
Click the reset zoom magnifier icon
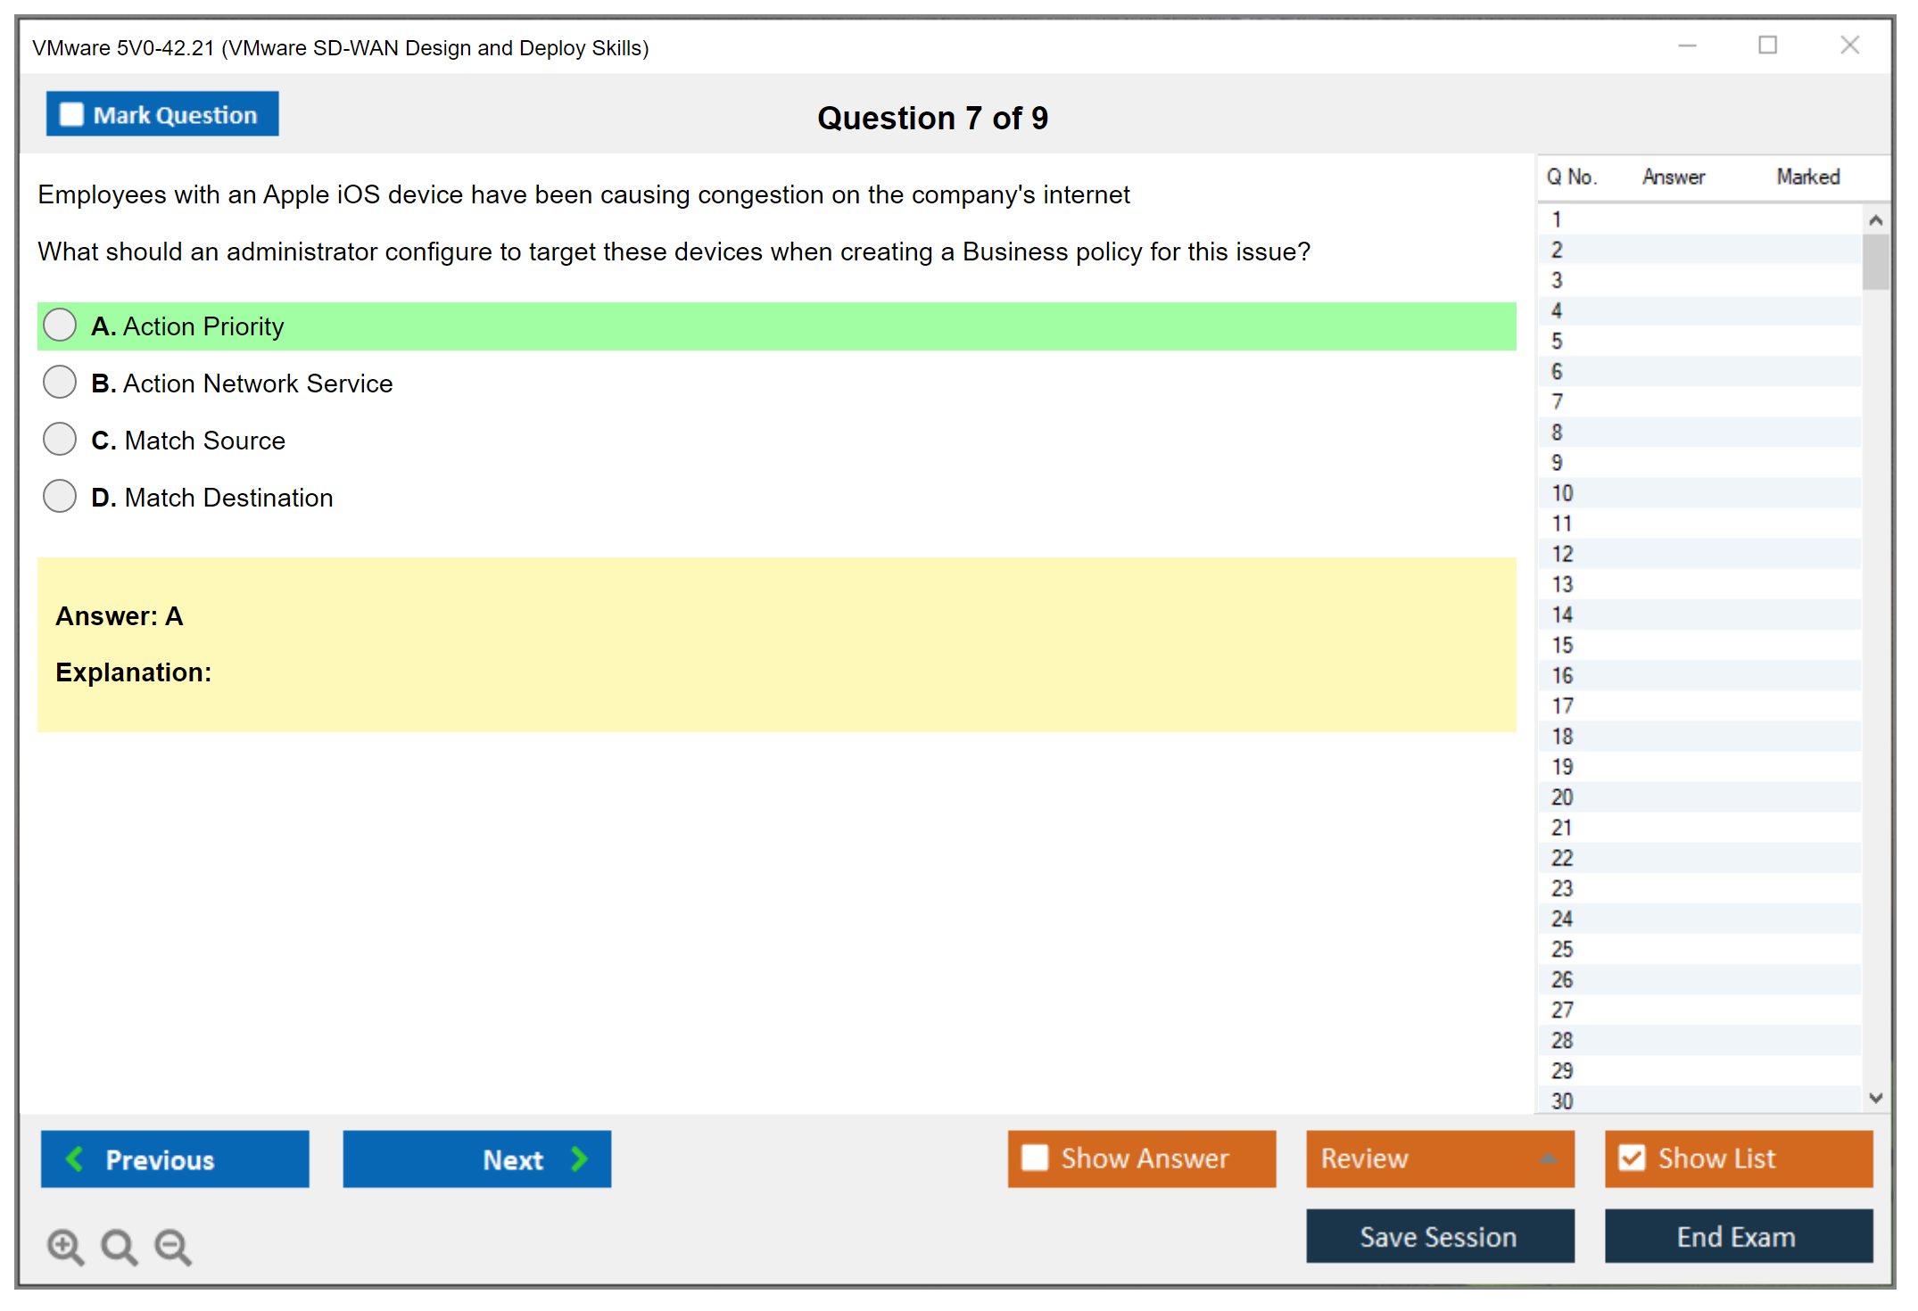click(119, 1246)
